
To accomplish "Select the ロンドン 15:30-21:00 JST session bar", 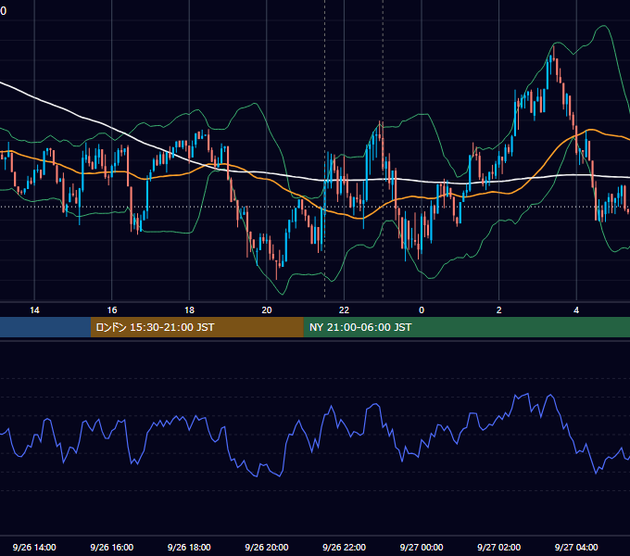I will (x=196, y=327).
